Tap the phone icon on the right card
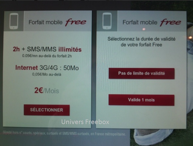193x146 pixels. pyautogui.click(x=107, y=21)
